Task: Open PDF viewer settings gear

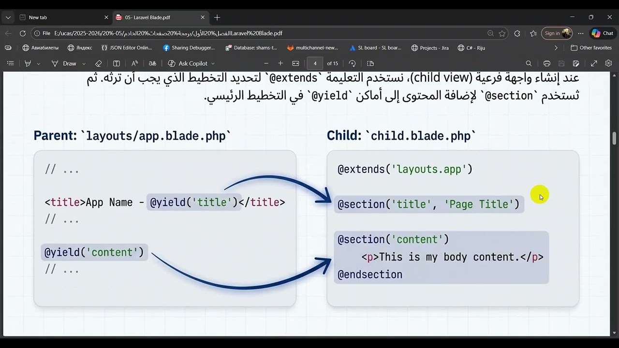Action: click(x=609, y=63)
